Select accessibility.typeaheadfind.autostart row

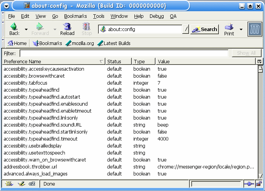[130, 97]
